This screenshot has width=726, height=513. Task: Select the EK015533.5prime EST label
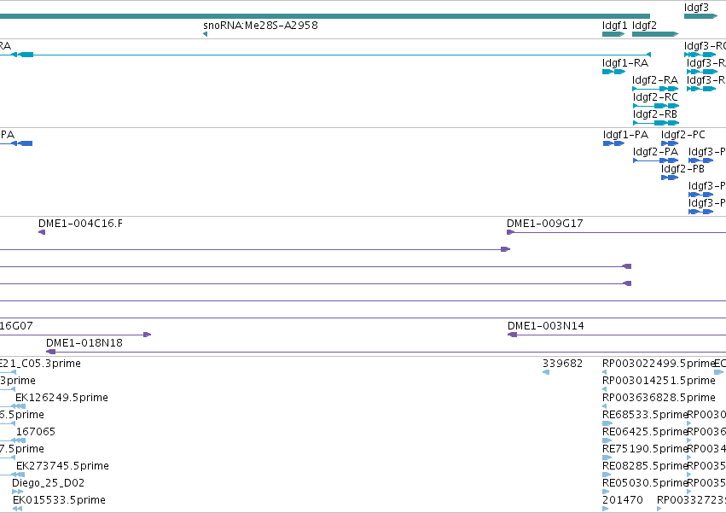coord(59,500)
